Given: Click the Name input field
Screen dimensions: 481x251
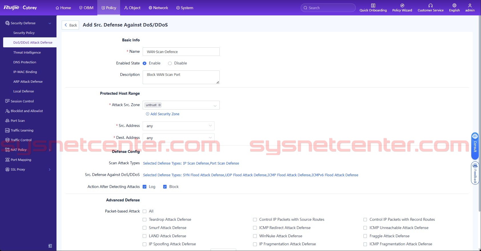Looking at the screenshot, I should (x=181, y=52).
